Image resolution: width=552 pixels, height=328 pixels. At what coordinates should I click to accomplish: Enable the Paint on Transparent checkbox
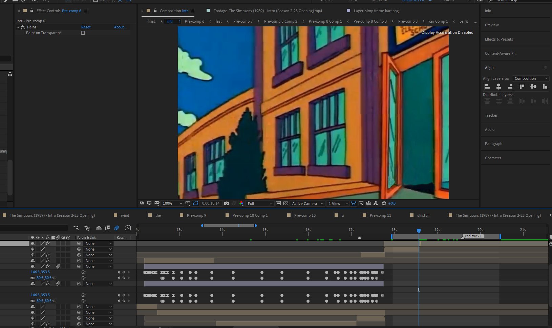[83, 33]
